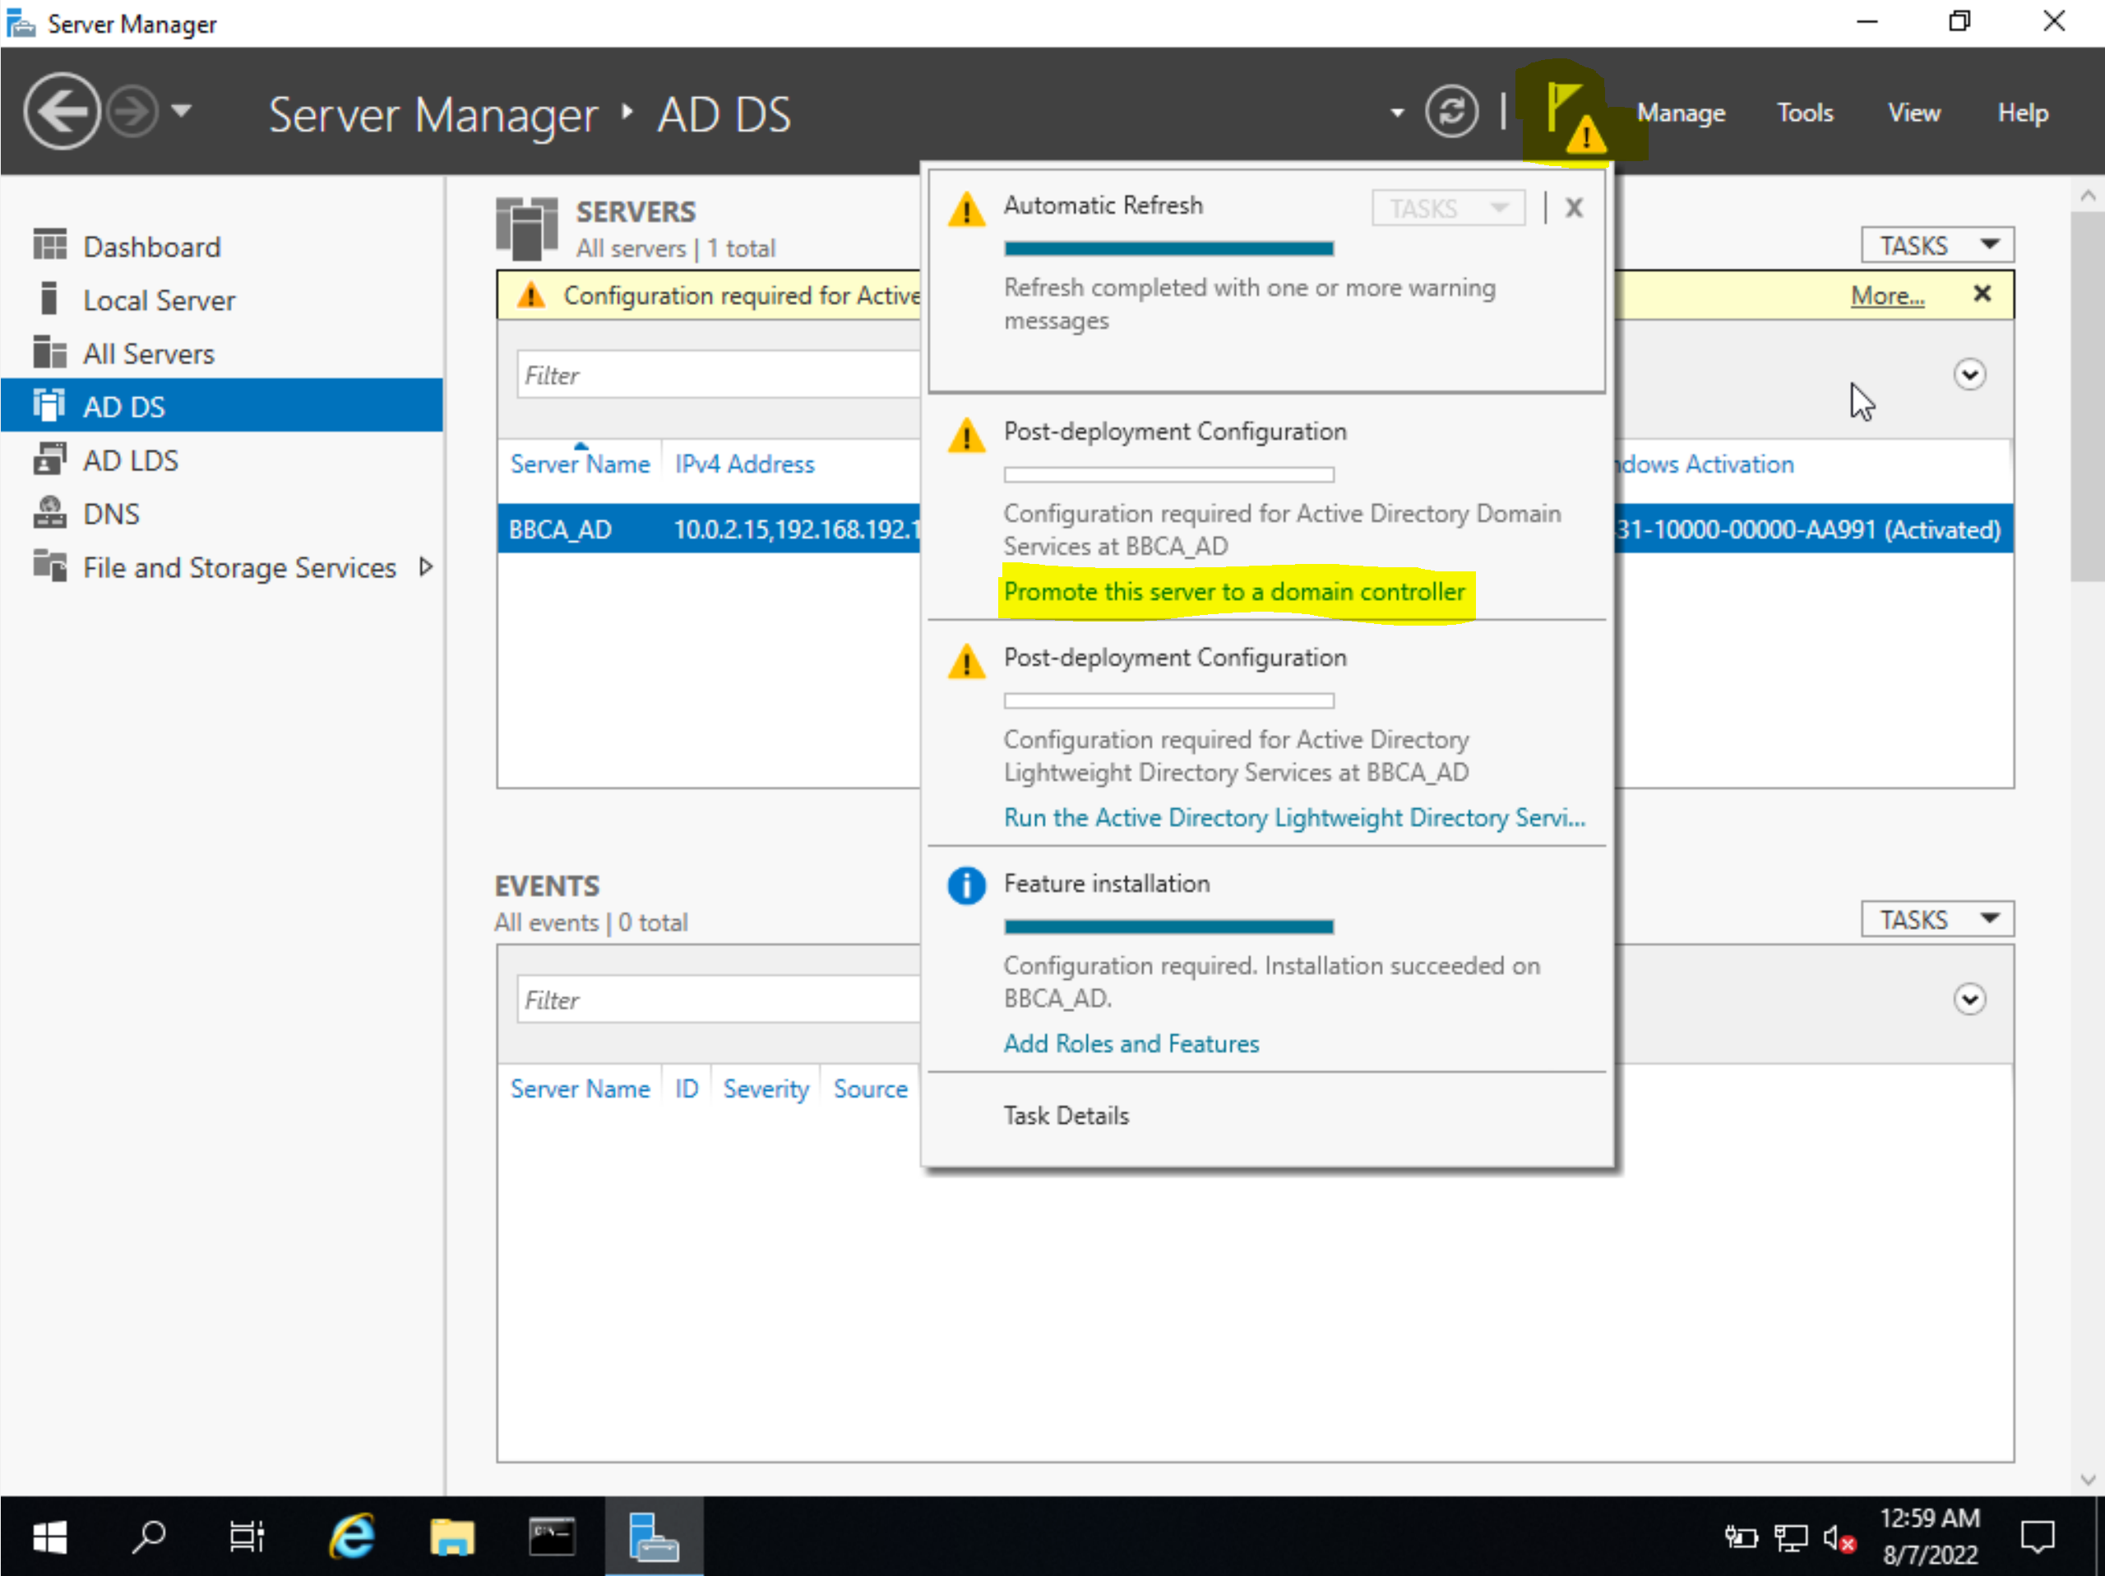
Task: Click the main window vertical scrollbar
Action: pos(2087,395)
